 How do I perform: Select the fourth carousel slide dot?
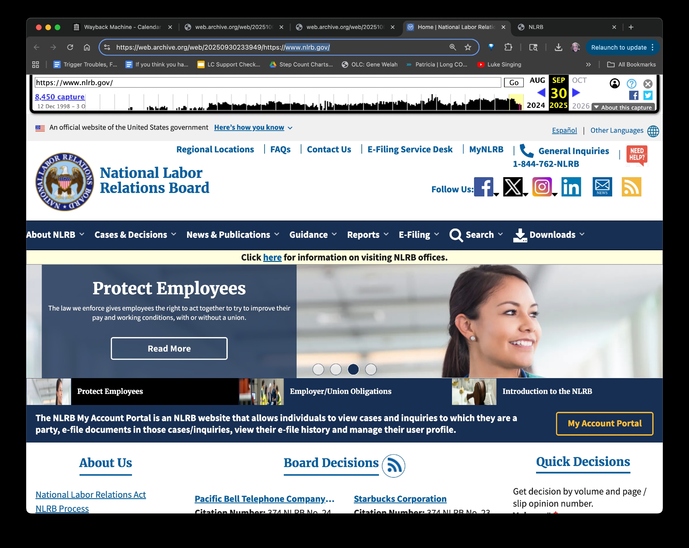click(x=371, y=369)
